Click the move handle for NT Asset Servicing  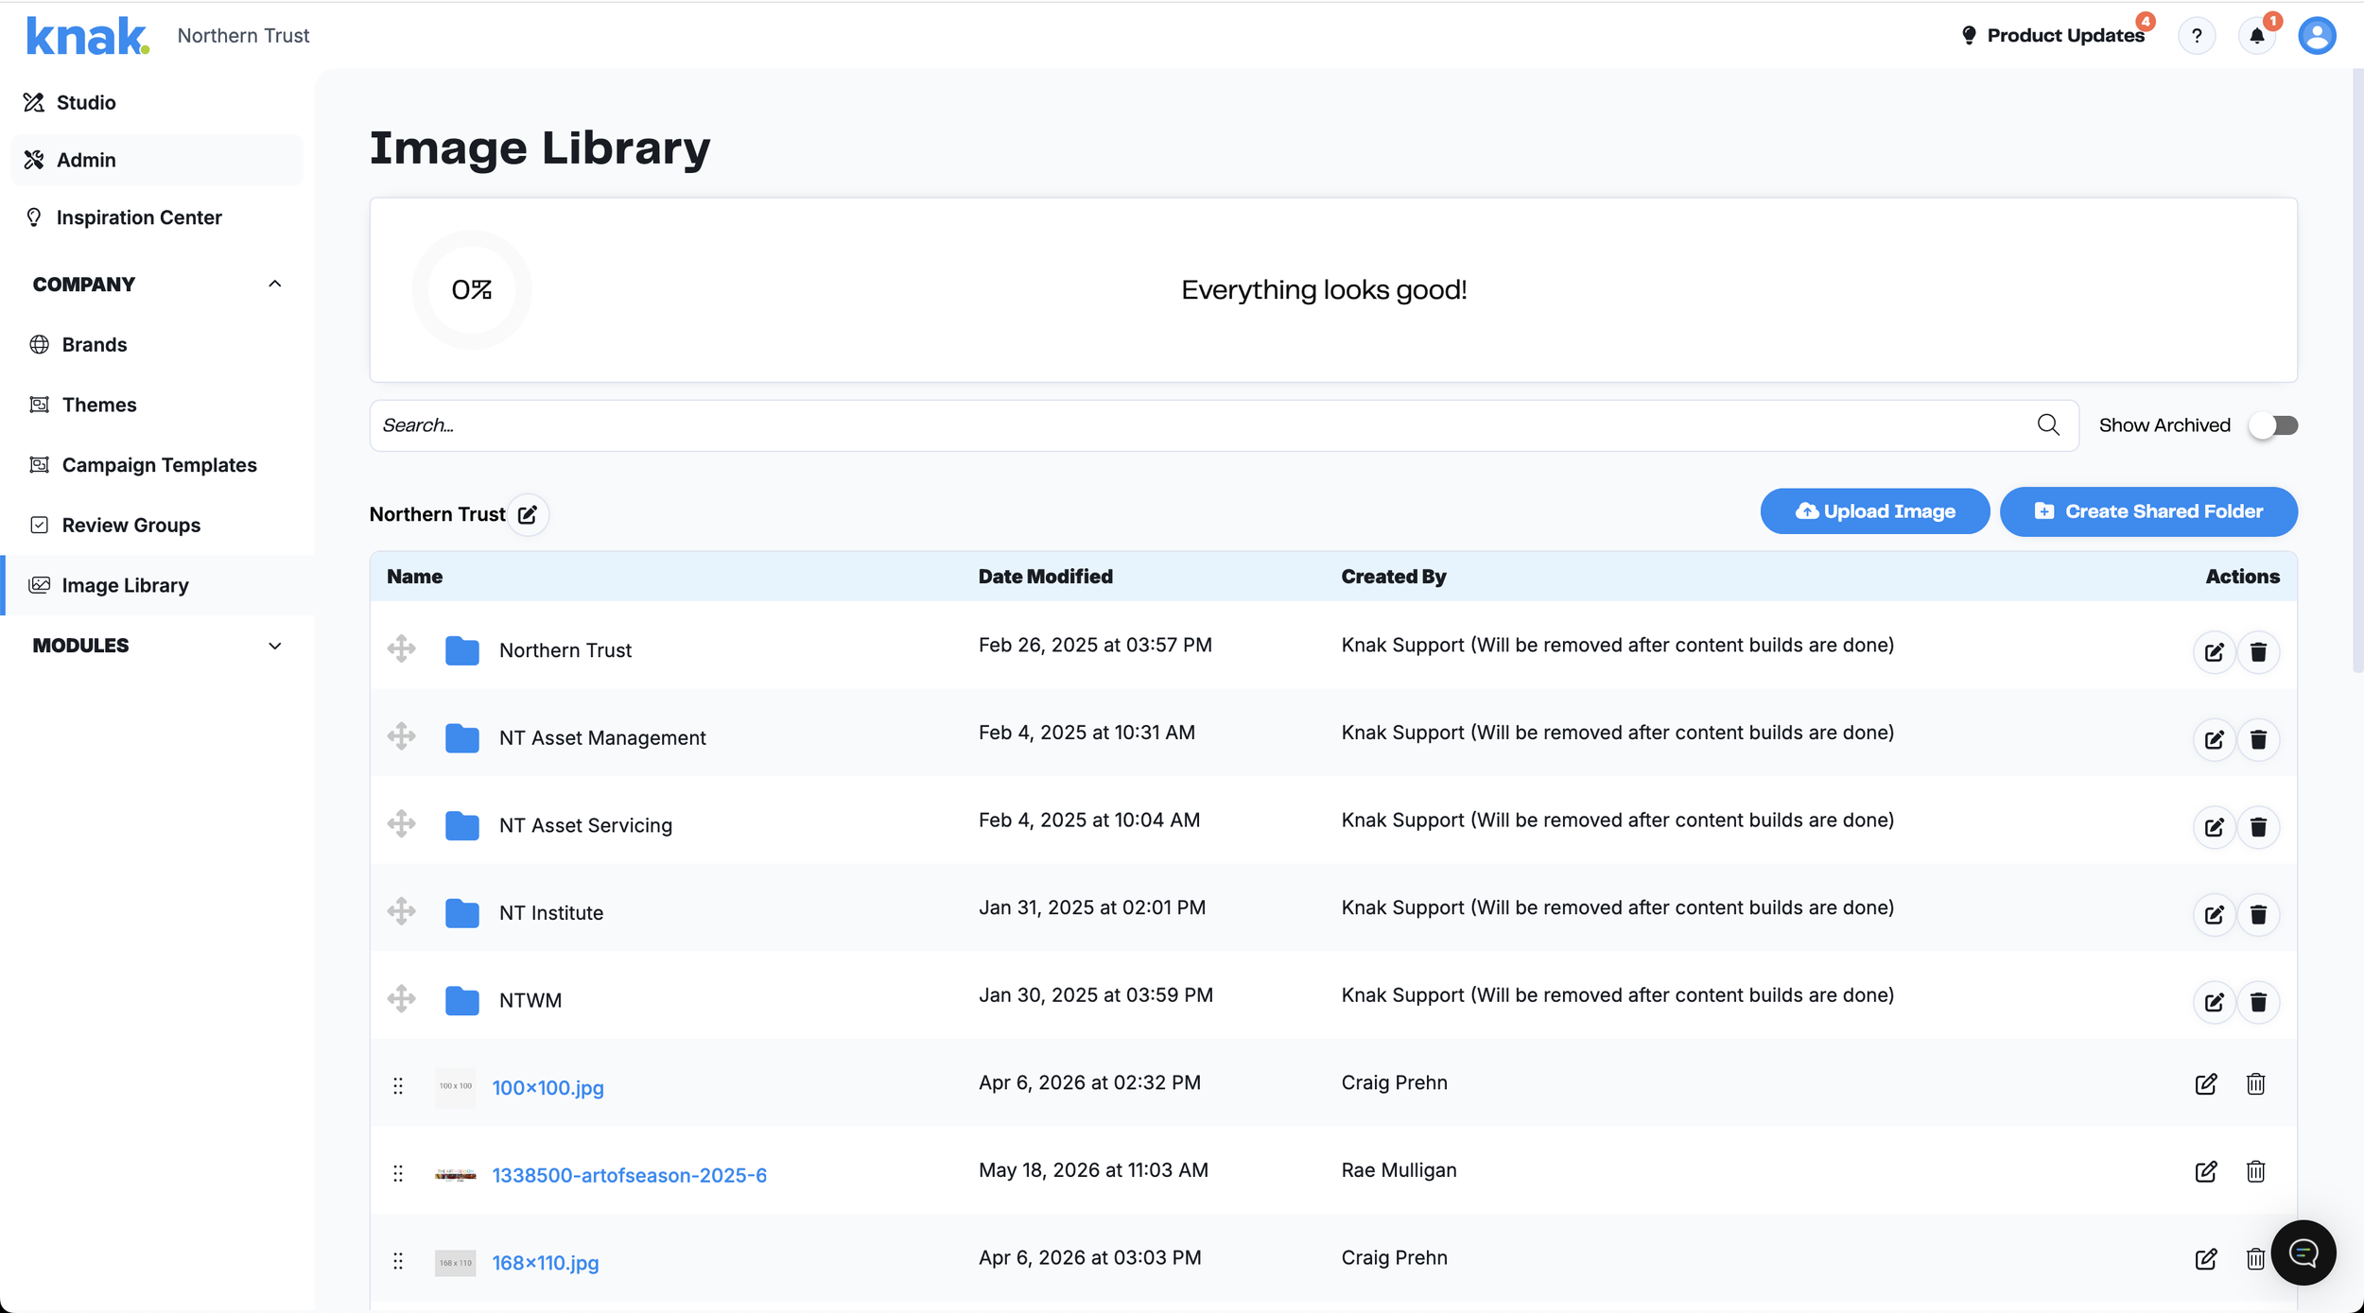(402, 823)
